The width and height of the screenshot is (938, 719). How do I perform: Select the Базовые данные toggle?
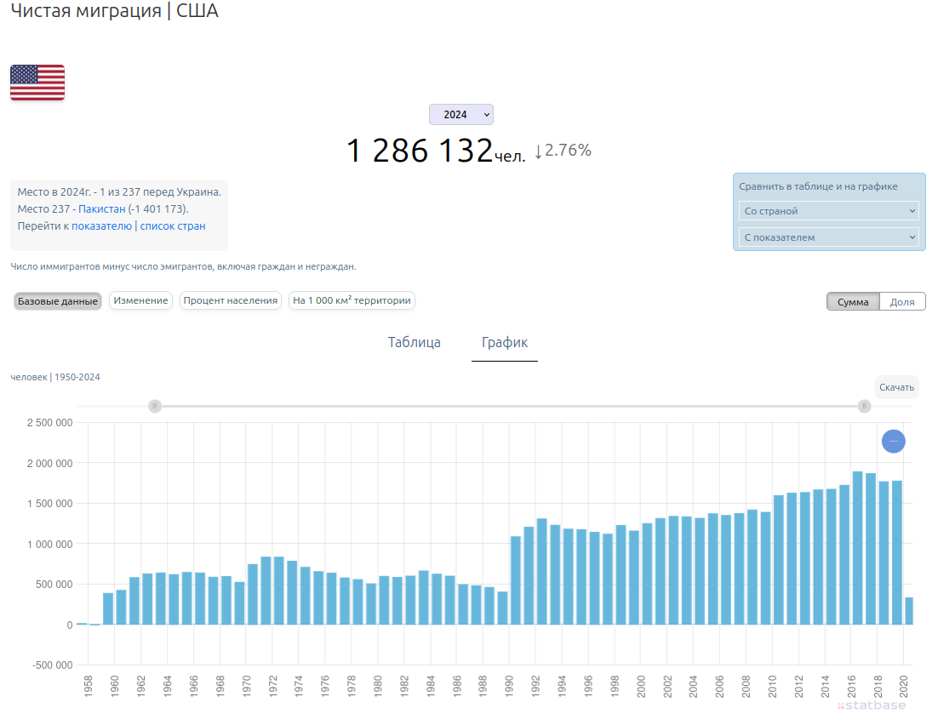coord(58,301)
